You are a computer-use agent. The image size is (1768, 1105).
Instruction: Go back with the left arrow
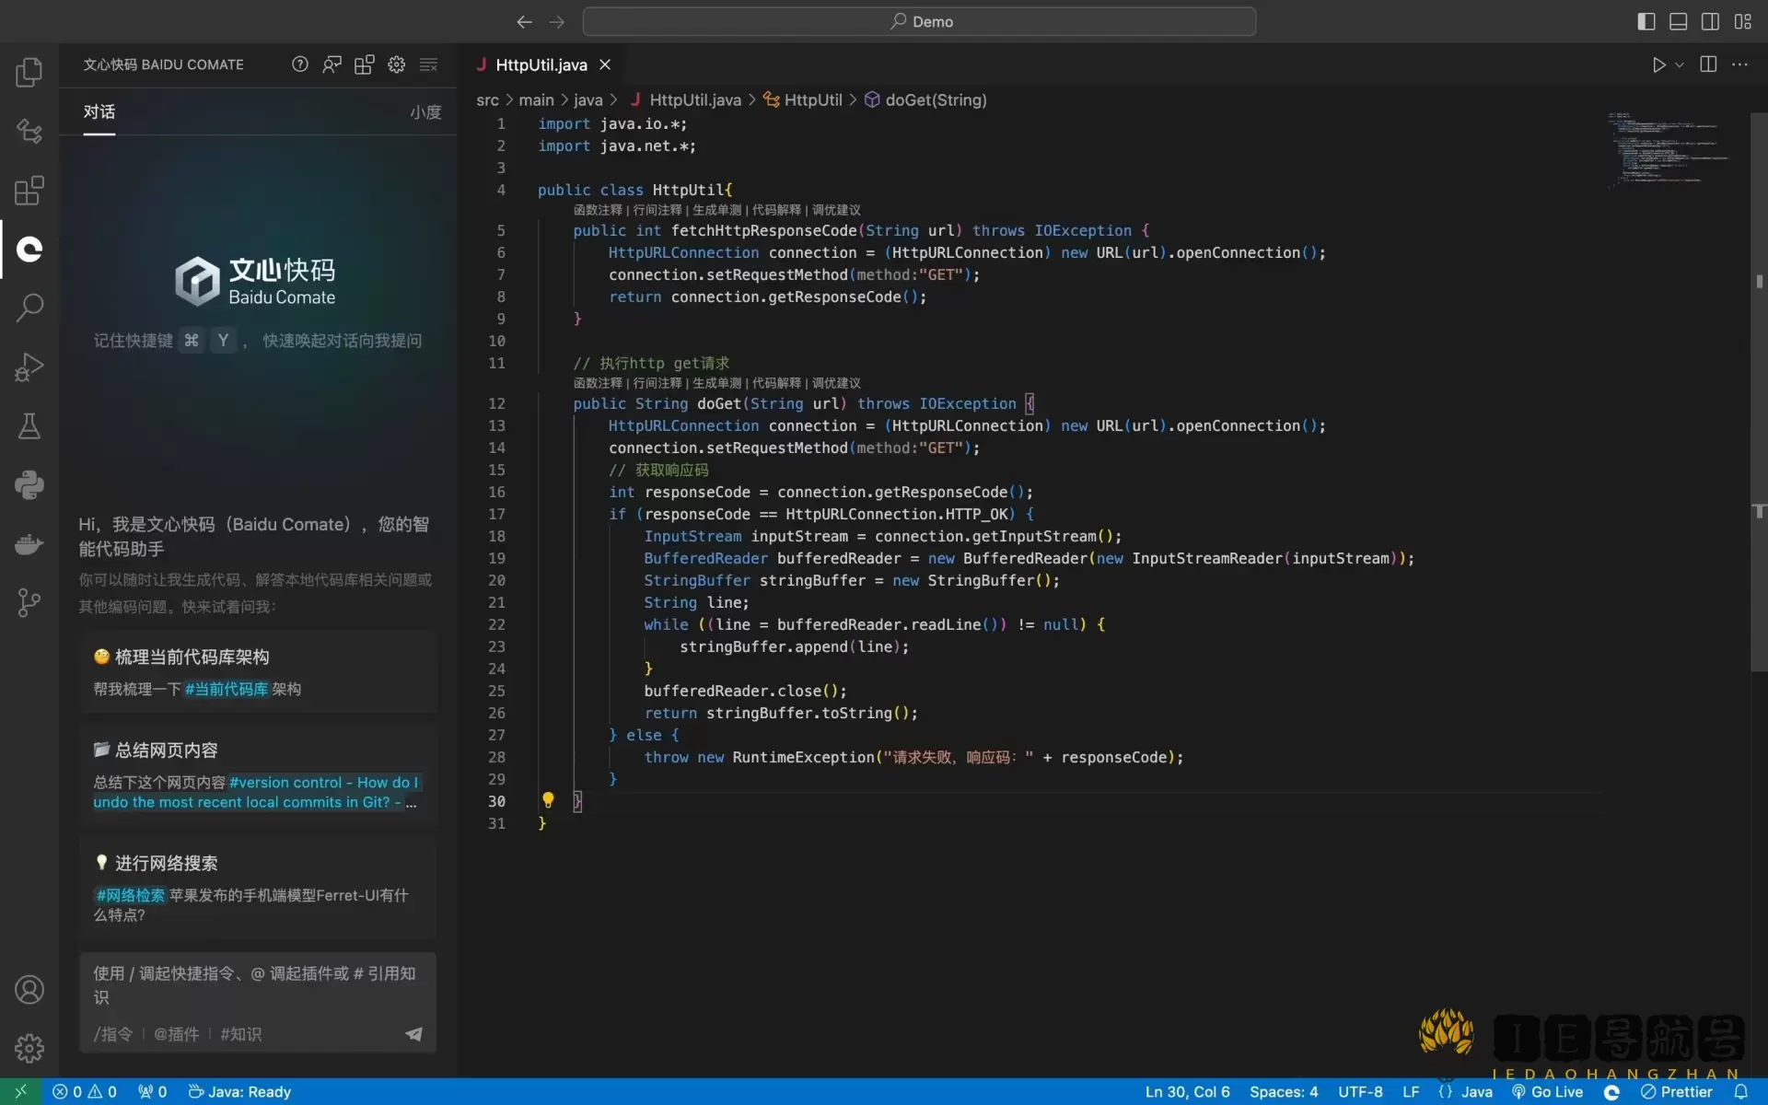(525, 21)
